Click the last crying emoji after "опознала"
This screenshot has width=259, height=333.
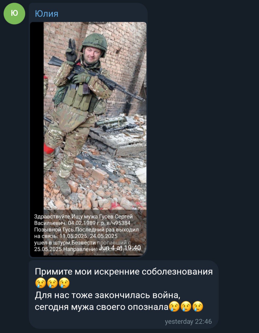click(x=198, y=307)
